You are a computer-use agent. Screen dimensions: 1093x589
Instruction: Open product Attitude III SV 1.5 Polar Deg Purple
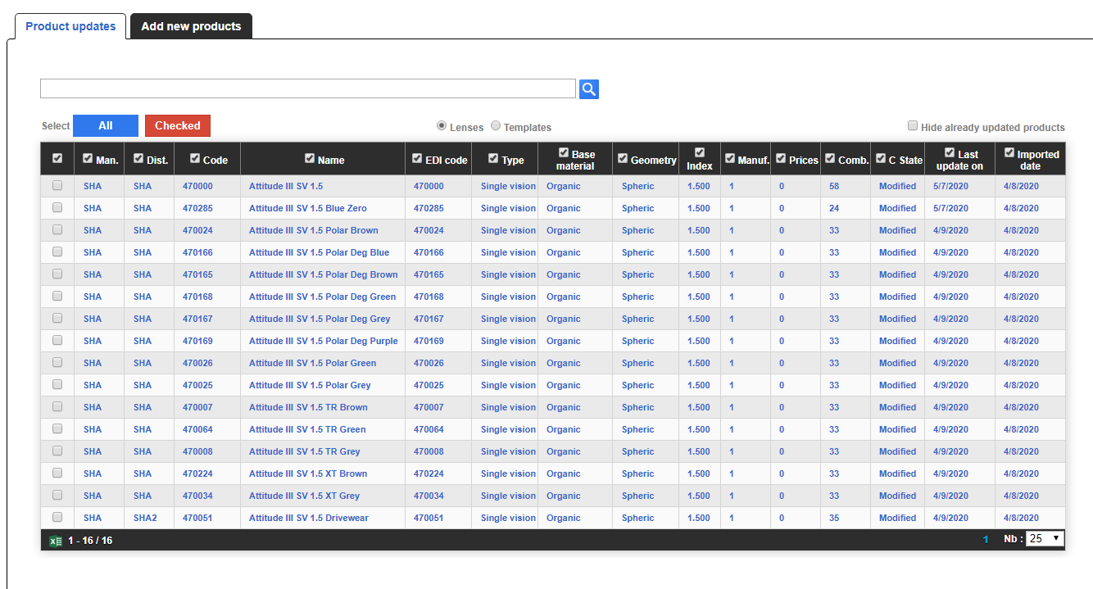(x=323, y=341)
